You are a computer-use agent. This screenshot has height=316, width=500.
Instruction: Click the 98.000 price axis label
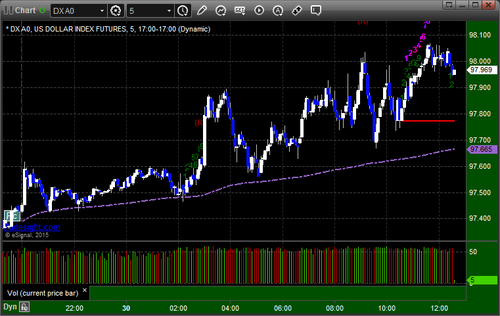(x=480, y=61)
